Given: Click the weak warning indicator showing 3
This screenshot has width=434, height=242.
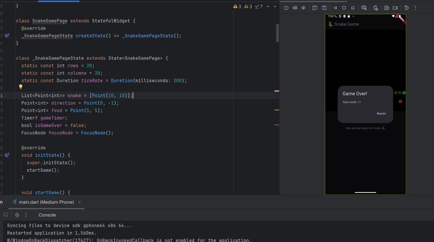Looking at the screenshot, I should [x=248, y=7].
